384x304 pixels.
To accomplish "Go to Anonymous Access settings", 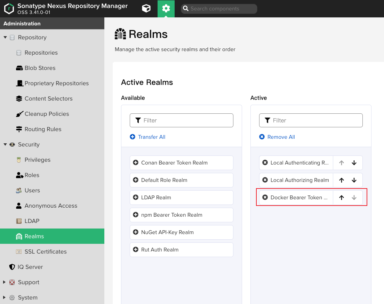I will pos(51,206).
